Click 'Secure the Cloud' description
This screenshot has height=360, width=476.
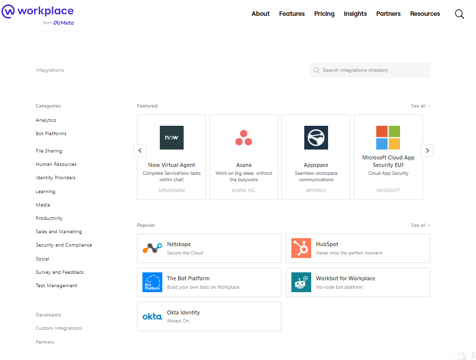(x=185, y=253)
